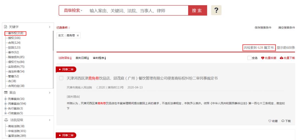Favorite the first result via heart icon
The image size is (297, 140).
[270, 121]
